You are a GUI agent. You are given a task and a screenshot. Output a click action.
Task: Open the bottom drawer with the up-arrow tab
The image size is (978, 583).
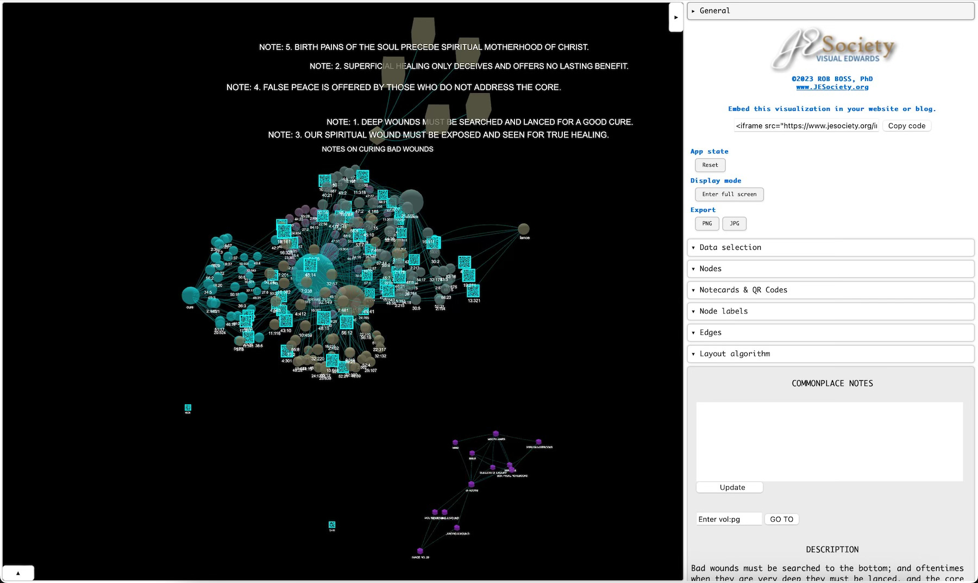tap(18, 573)
